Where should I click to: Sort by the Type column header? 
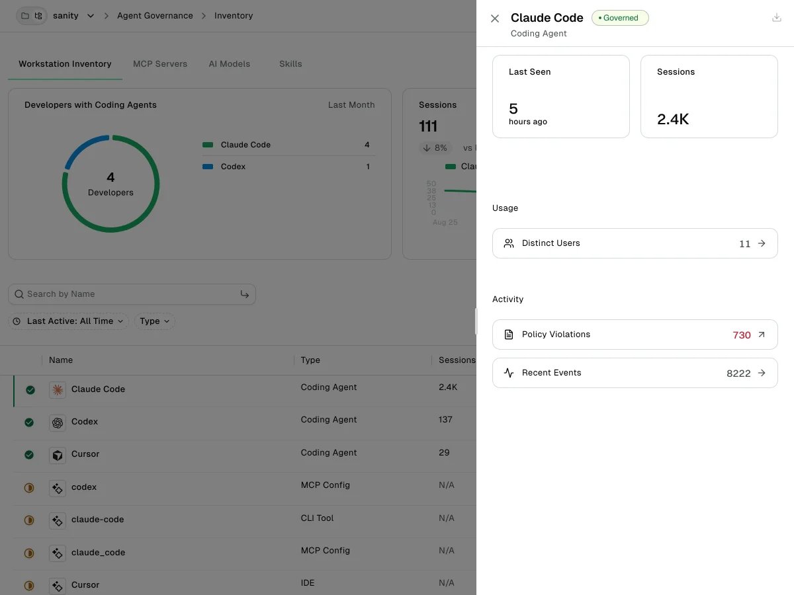(310, 360)
